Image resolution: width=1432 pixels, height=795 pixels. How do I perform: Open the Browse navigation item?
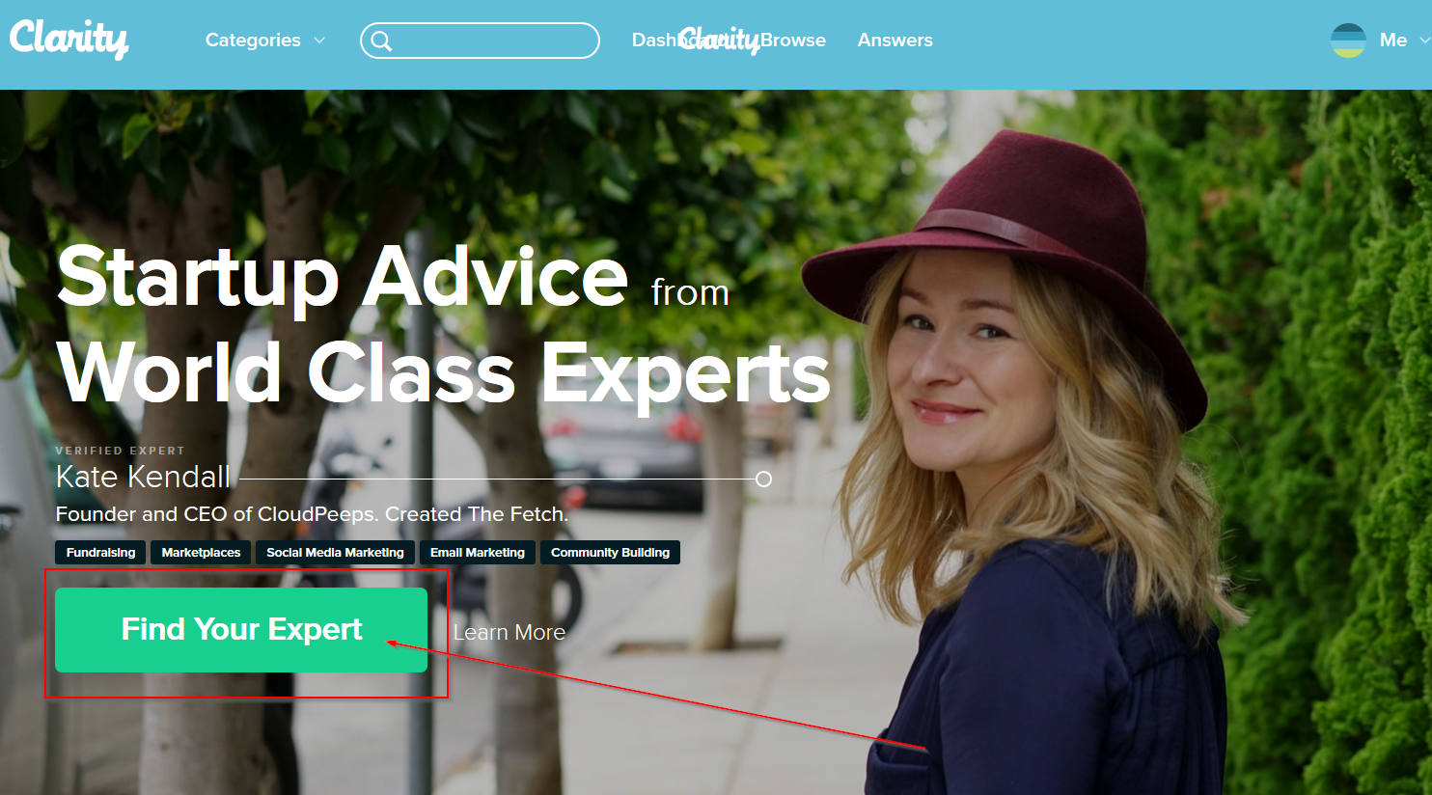(x=793, y=41)
